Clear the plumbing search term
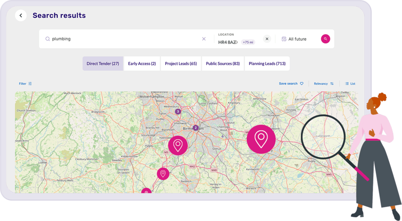The height and width of the screenshot is (221, 402). pos(204,39)
